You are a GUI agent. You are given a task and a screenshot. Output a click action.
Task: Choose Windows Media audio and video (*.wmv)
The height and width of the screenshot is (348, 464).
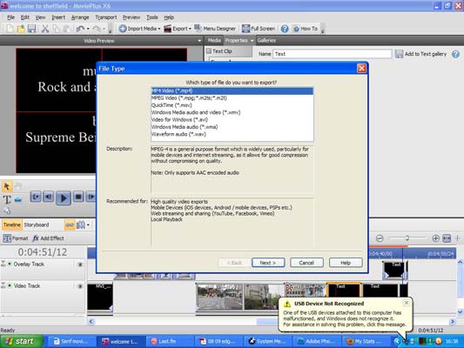point(232,112)
